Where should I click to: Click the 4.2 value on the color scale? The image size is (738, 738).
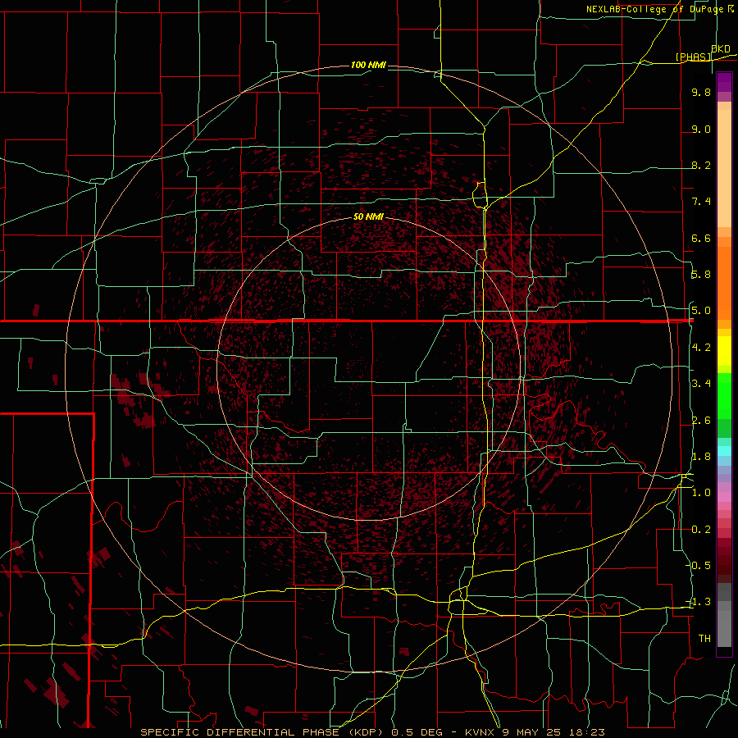point(701,348)
